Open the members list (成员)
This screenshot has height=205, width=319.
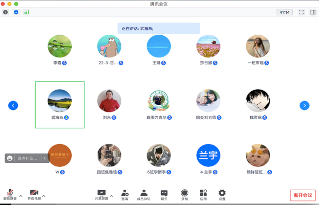click(x=144, y=194)
